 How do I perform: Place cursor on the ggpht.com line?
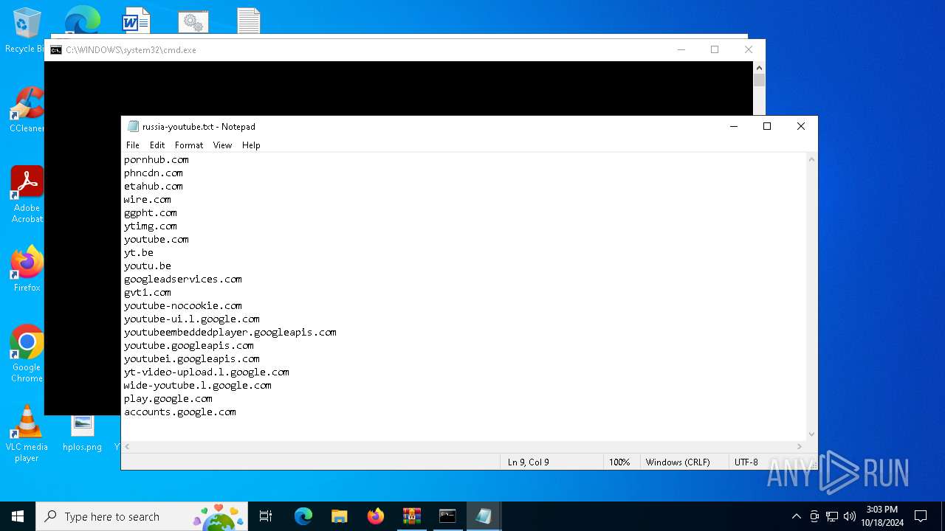[x=151, y=212]
